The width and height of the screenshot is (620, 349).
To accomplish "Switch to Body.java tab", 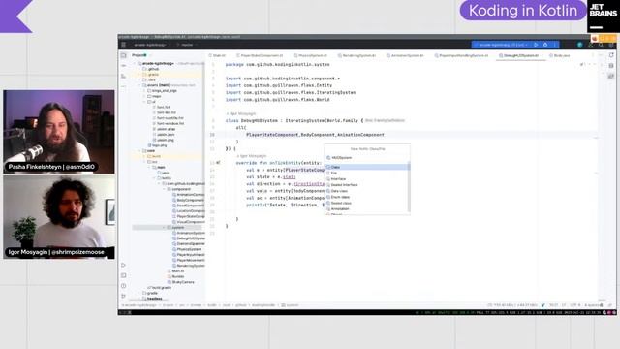I will 560,56.
